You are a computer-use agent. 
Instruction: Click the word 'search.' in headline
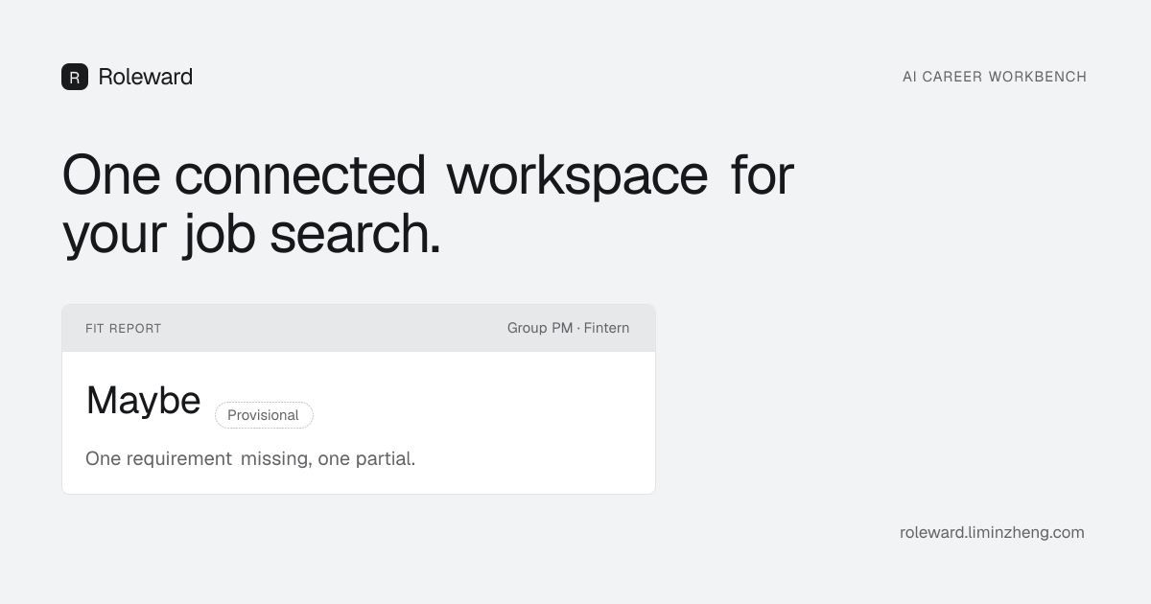[355, 233]
